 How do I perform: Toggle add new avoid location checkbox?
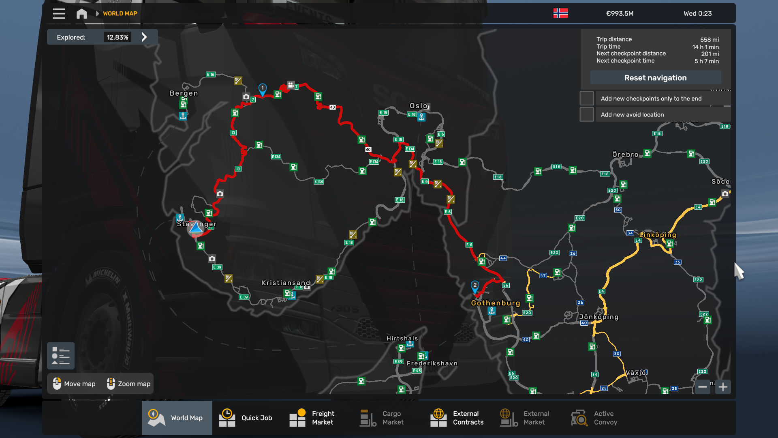587,115
